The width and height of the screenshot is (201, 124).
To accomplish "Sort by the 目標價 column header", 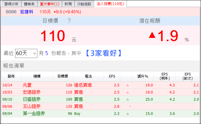I will click(63, 76).
